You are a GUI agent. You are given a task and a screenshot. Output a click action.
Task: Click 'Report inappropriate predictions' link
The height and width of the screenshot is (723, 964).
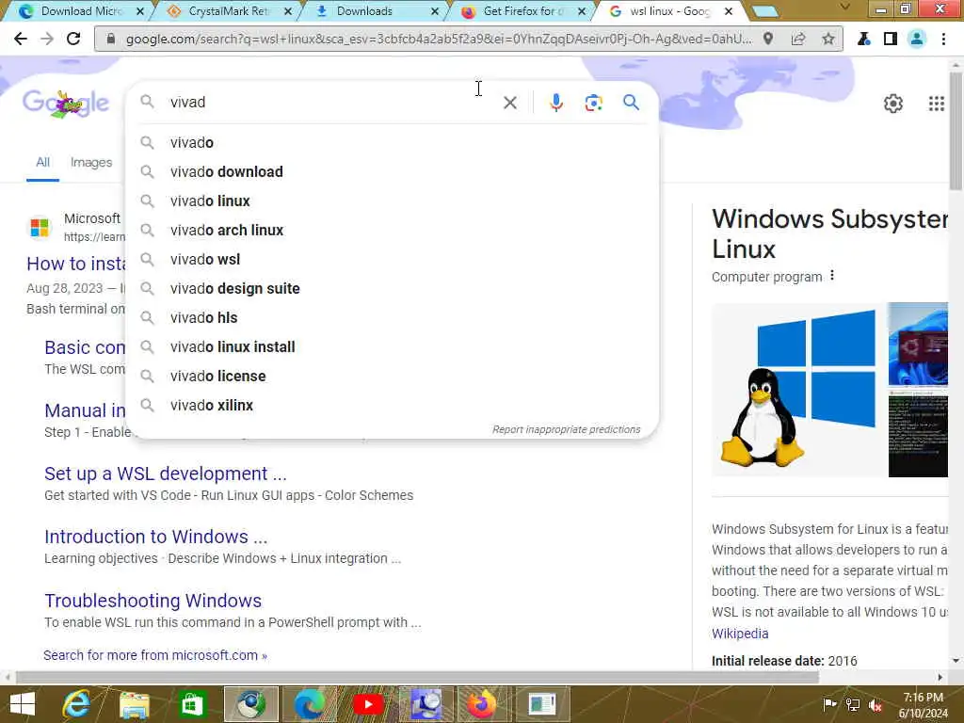[x=566, y=429]
